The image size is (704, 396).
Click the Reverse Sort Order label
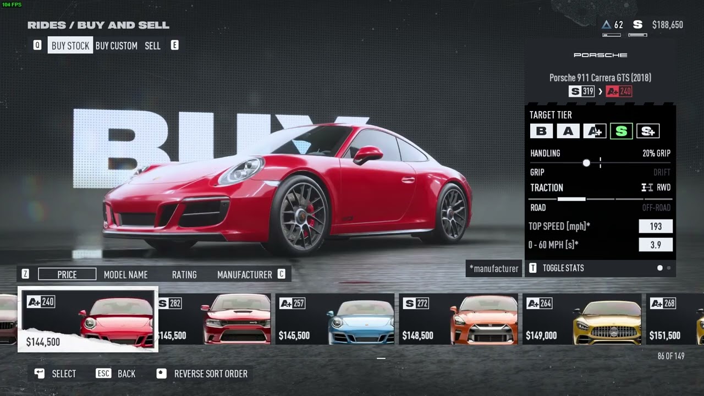(x=211, y=373)
